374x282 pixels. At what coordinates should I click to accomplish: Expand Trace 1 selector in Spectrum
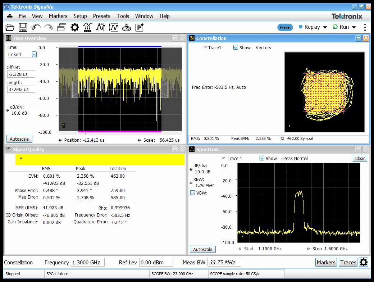[x=223, y=158]
